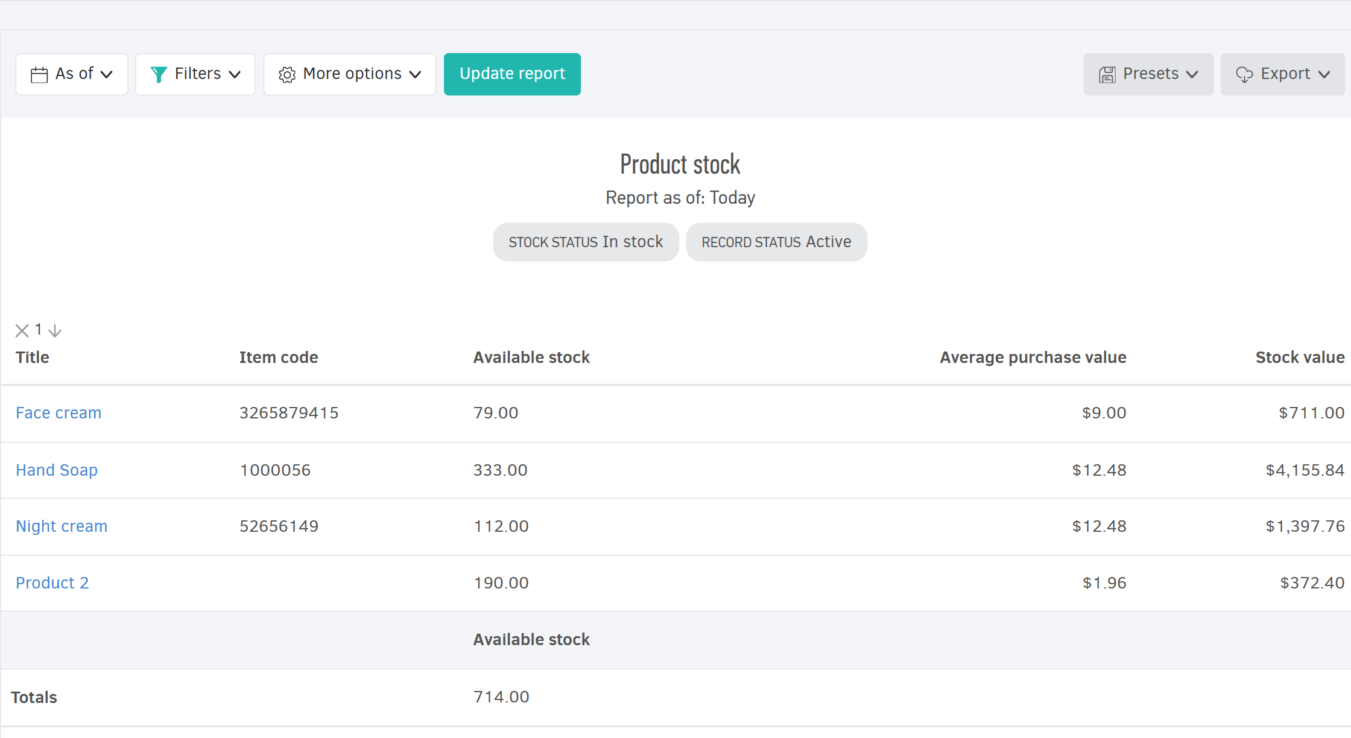Click the Stock status In stock filter chip
The height and width of the screenshot is (738, 1351).
click(x=586, y=242)
